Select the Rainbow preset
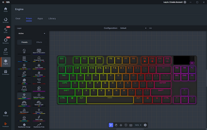 click(24, 103)
